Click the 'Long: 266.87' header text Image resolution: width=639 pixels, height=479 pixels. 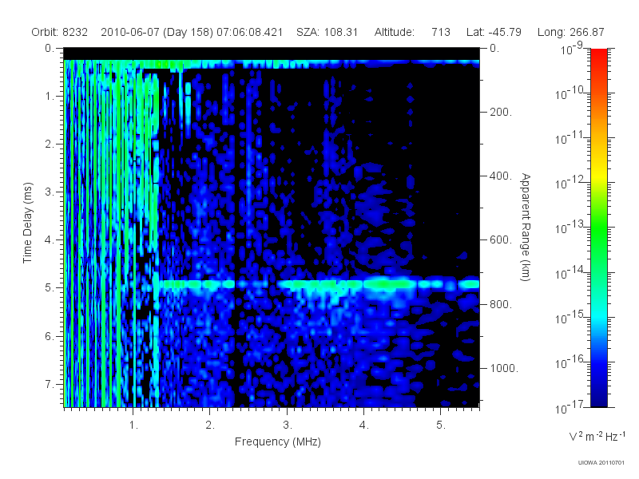click(570, 32)
